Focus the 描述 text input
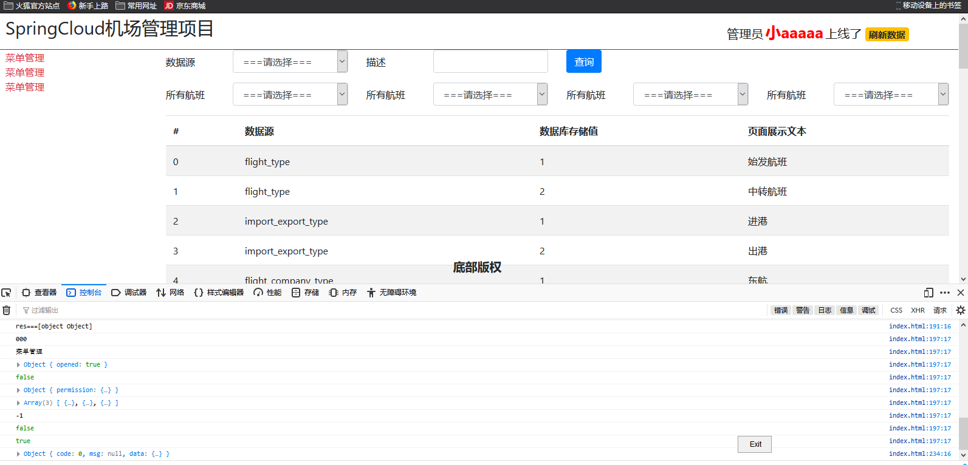 point(490,61)
